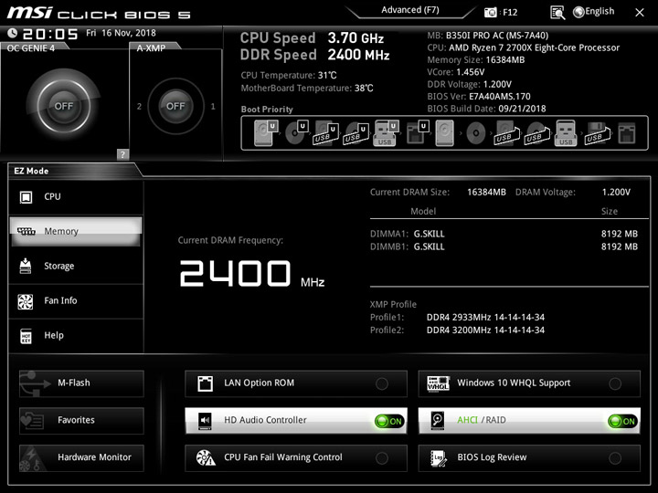Click the date Fri 16 Nov, 2018
Screen dimensions: 658x493
(121, 33)
